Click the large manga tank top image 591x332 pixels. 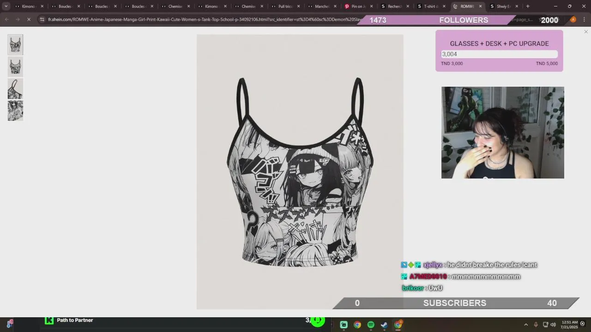[300, 172]
